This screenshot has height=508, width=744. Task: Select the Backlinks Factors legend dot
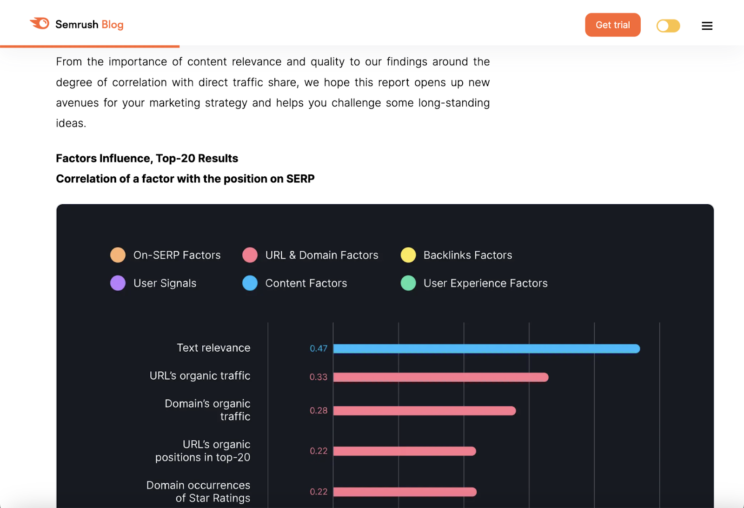408,255
